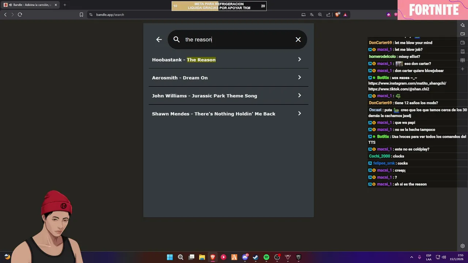
Task: Navigate forward with the browser forward button
Action: click(12, 15)
